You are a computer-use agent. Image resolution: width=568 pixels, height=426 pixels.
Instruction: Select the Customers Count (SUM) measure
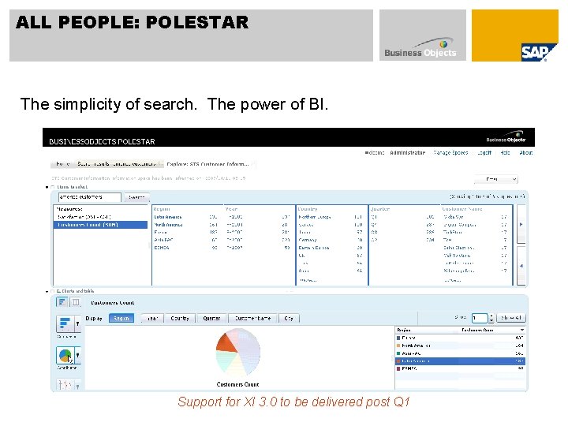point(101,225)
